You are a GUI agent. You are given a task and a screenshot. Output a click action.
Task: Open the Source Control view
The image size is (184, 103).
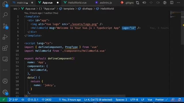[5, 26]
